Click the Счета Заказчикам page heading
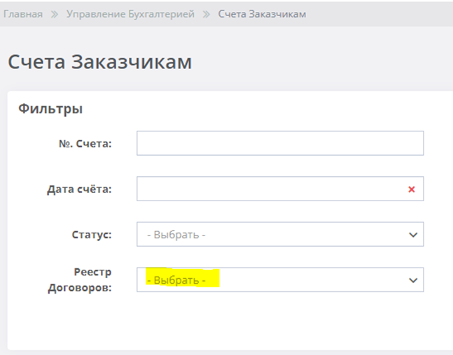Viewport: 453px width, 355px height. pyautogui.click(x=100, y=61)
